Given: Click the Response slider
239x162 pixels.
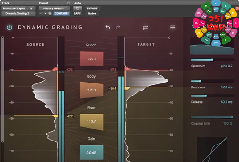Looking at the screenshot, I should [x=212, y=81].
